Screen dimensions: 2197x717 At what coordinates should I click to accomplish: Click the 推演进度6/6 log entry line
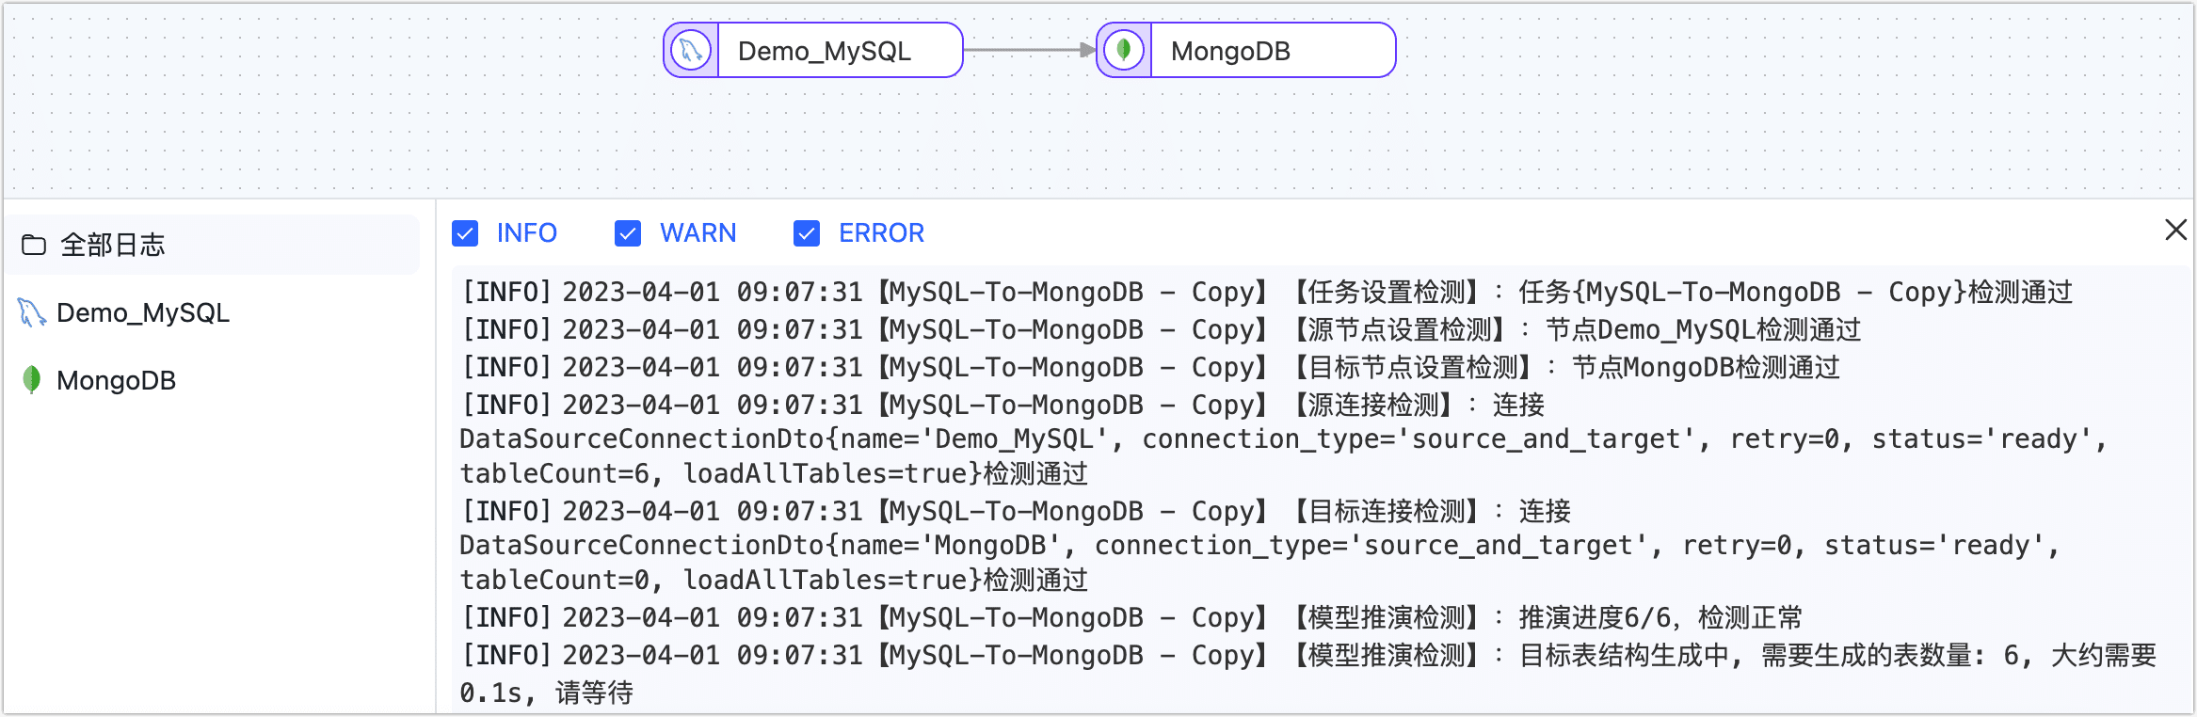pyautogui.click(x=1131, y=618)
